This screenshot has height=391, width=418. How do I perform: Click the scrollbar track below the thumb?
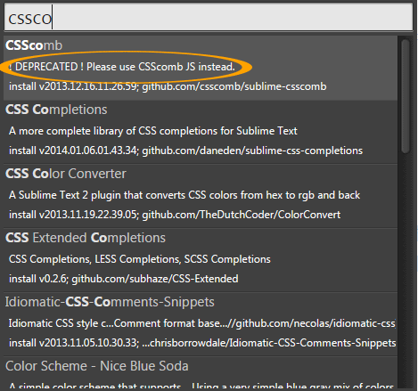tap(406, 270)
